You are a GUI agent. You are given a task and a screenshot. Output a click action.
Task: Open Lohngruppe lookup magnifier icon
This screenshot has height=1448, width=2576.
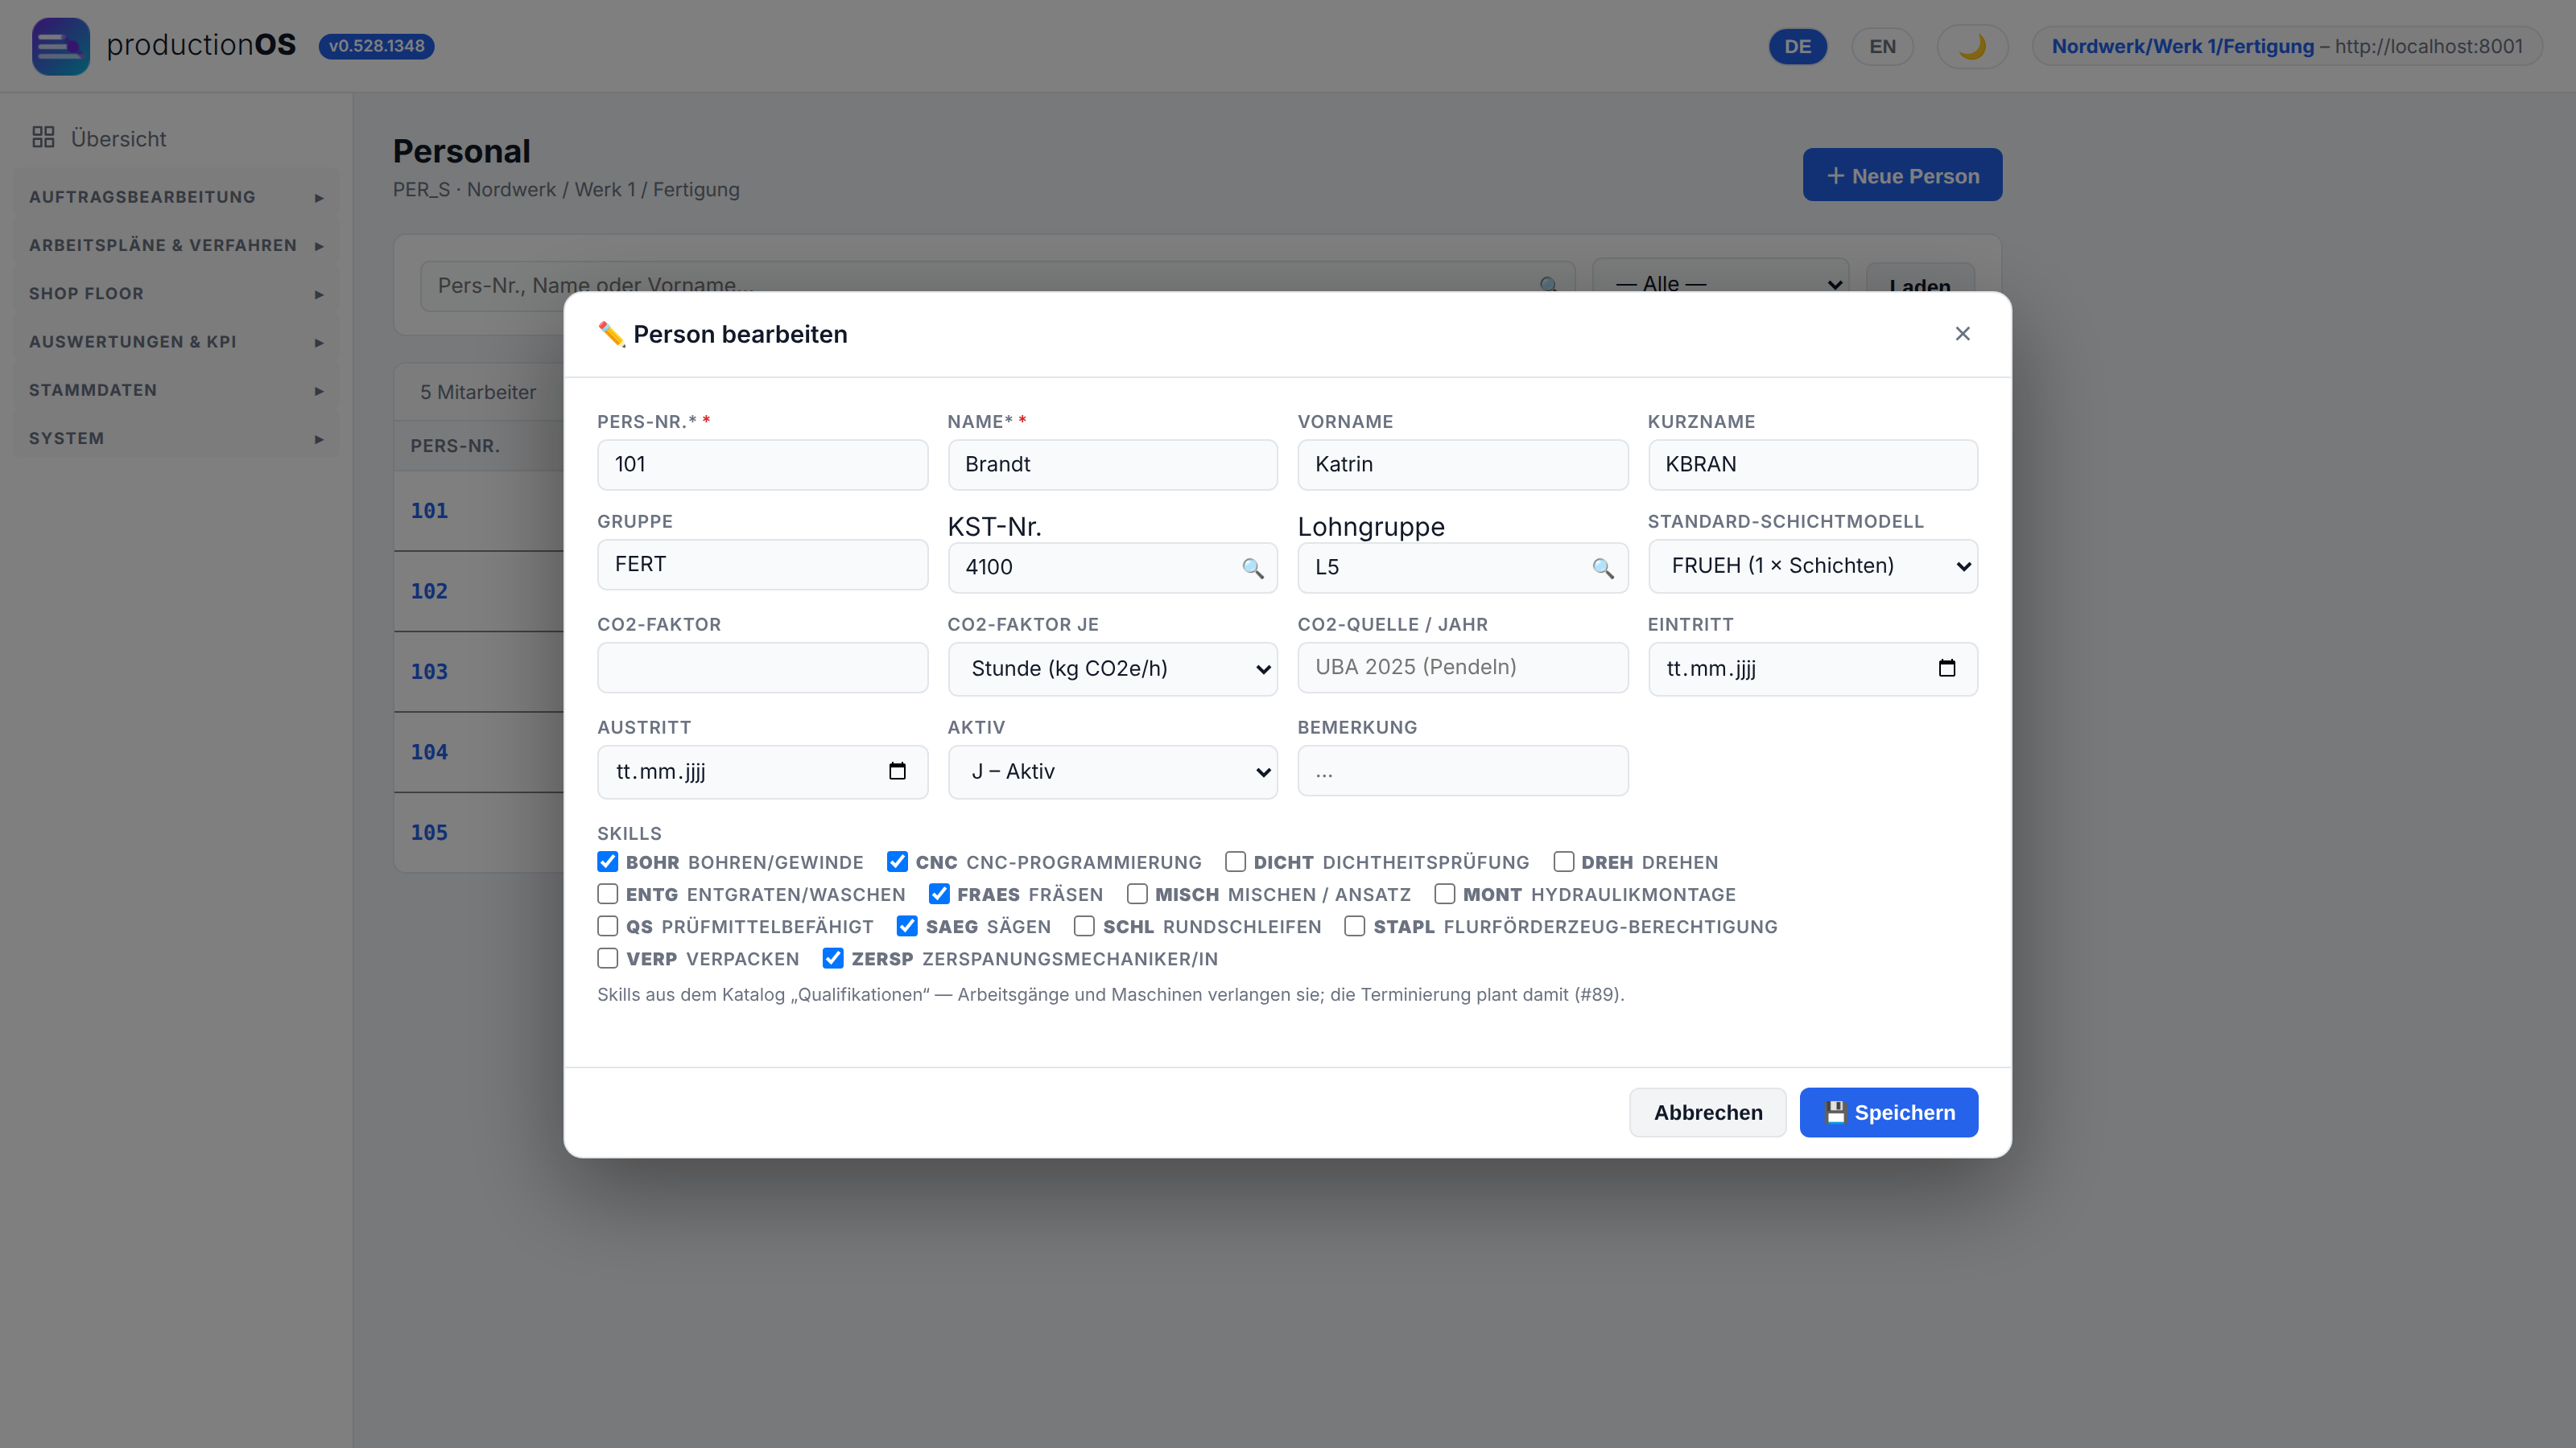coord(1602,568)
